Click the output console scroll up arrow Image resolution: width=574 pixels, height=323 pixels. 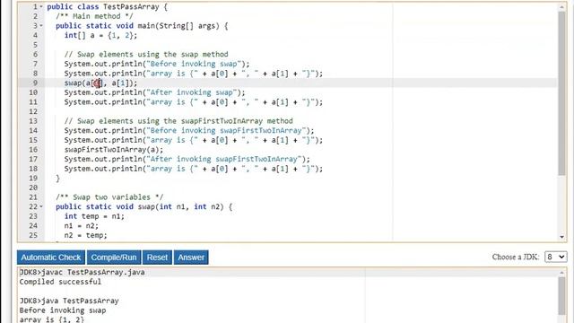[562, 273]
